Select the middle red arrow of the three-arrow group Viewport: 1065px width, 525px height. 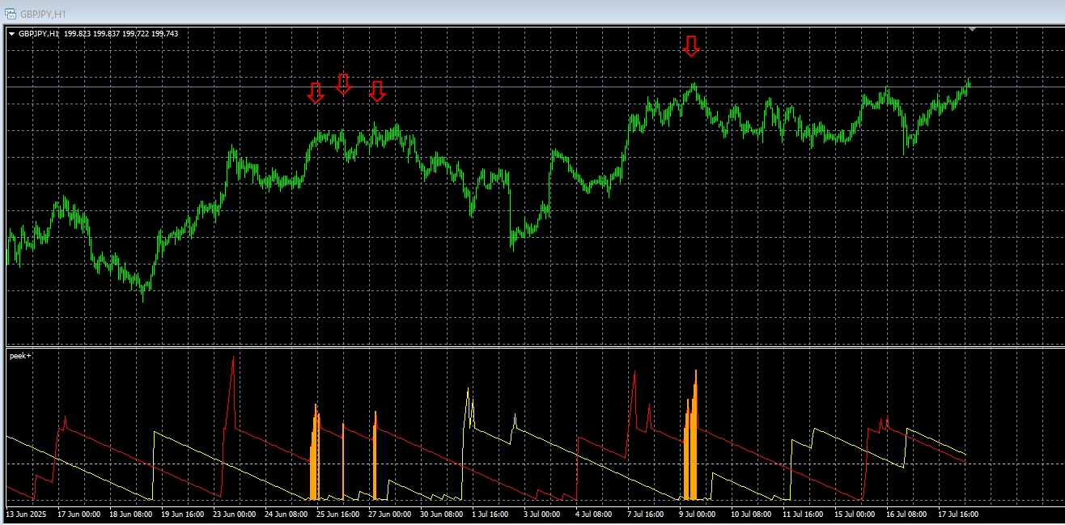pos(343,84)
